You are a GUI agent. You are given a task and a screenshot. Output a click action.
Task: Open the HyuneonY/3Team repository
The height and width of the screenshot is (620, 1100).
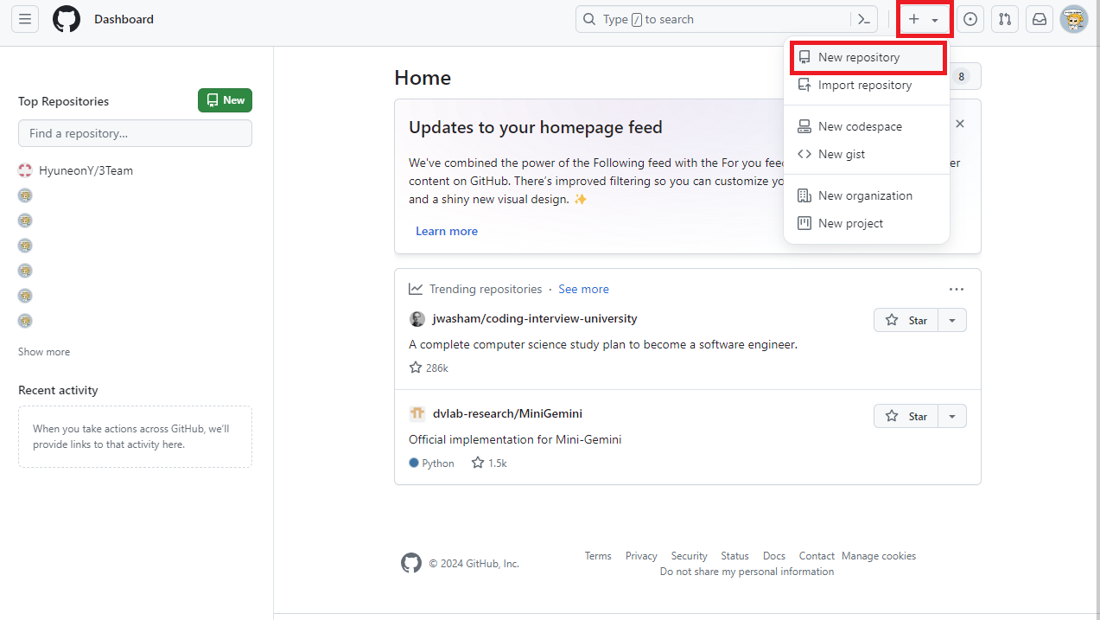[x=86, y=170]
